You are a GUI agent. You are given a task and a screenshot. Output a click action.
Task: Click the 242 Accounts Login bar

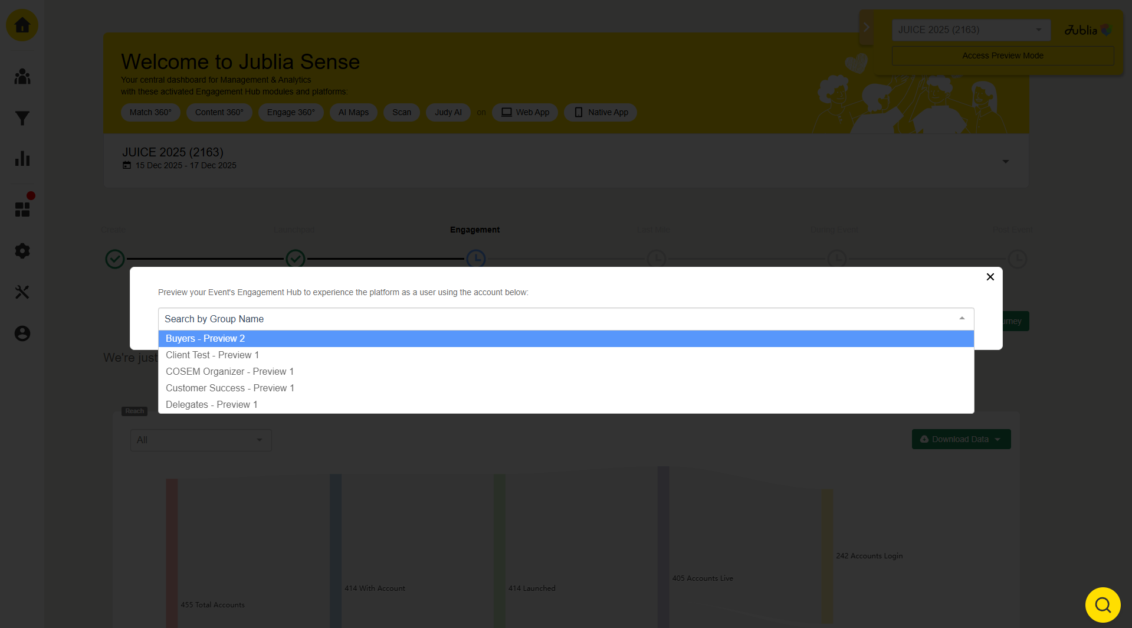click(827, 557)
